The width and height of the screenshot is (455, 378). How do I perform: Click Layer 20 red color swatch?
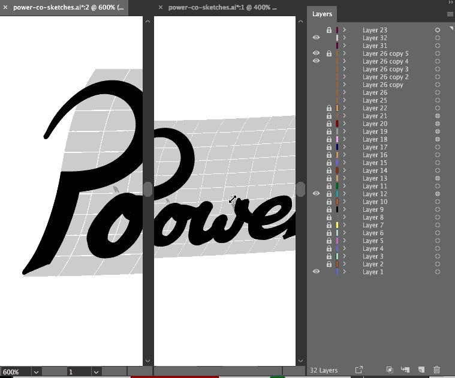point(337,124)
